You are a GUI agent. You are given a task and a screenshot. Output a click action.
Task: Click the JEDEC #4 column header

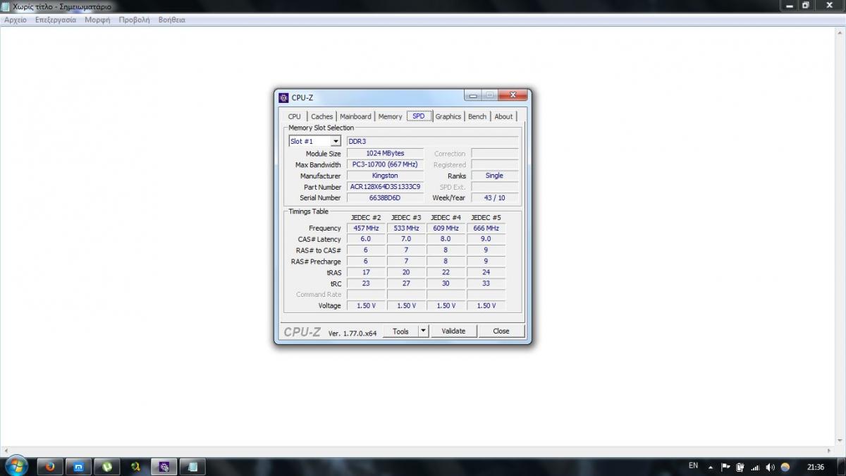(x=446, y=218)
